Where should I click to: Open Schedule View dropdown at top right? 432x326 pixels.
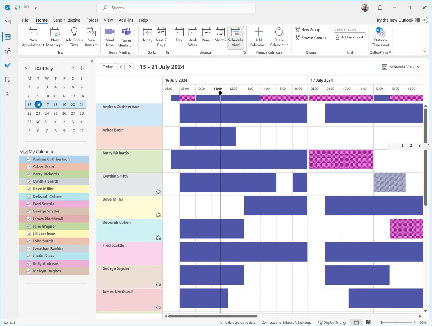(401, 67)
